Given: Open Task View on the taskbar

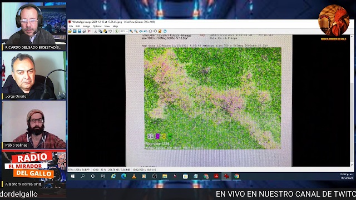Looking at the screenshot, I should click(103, 176).
